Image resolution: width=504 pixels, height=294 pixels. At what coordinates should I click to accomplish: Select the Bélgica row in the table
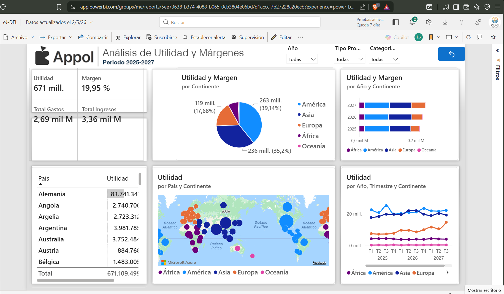(88, 262)
